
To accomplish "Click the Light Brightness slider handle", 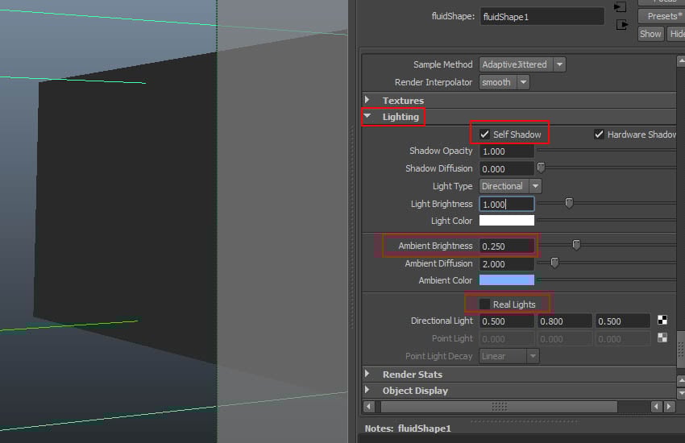I will click(x=569, y=203).
